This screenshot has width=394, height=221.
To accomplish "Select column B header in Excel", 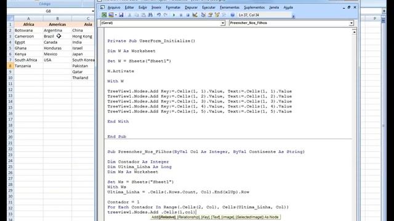I will pos(57,18).
